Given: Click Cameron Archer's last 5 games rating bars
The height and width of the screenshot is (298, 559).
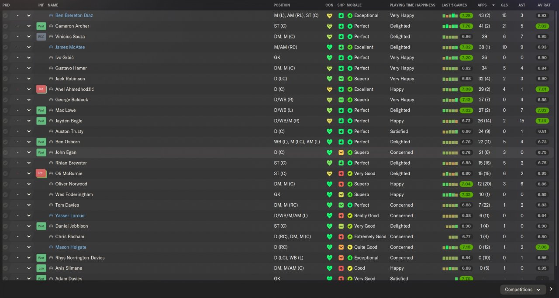Looking at the screenshot, I should (450, 26).
